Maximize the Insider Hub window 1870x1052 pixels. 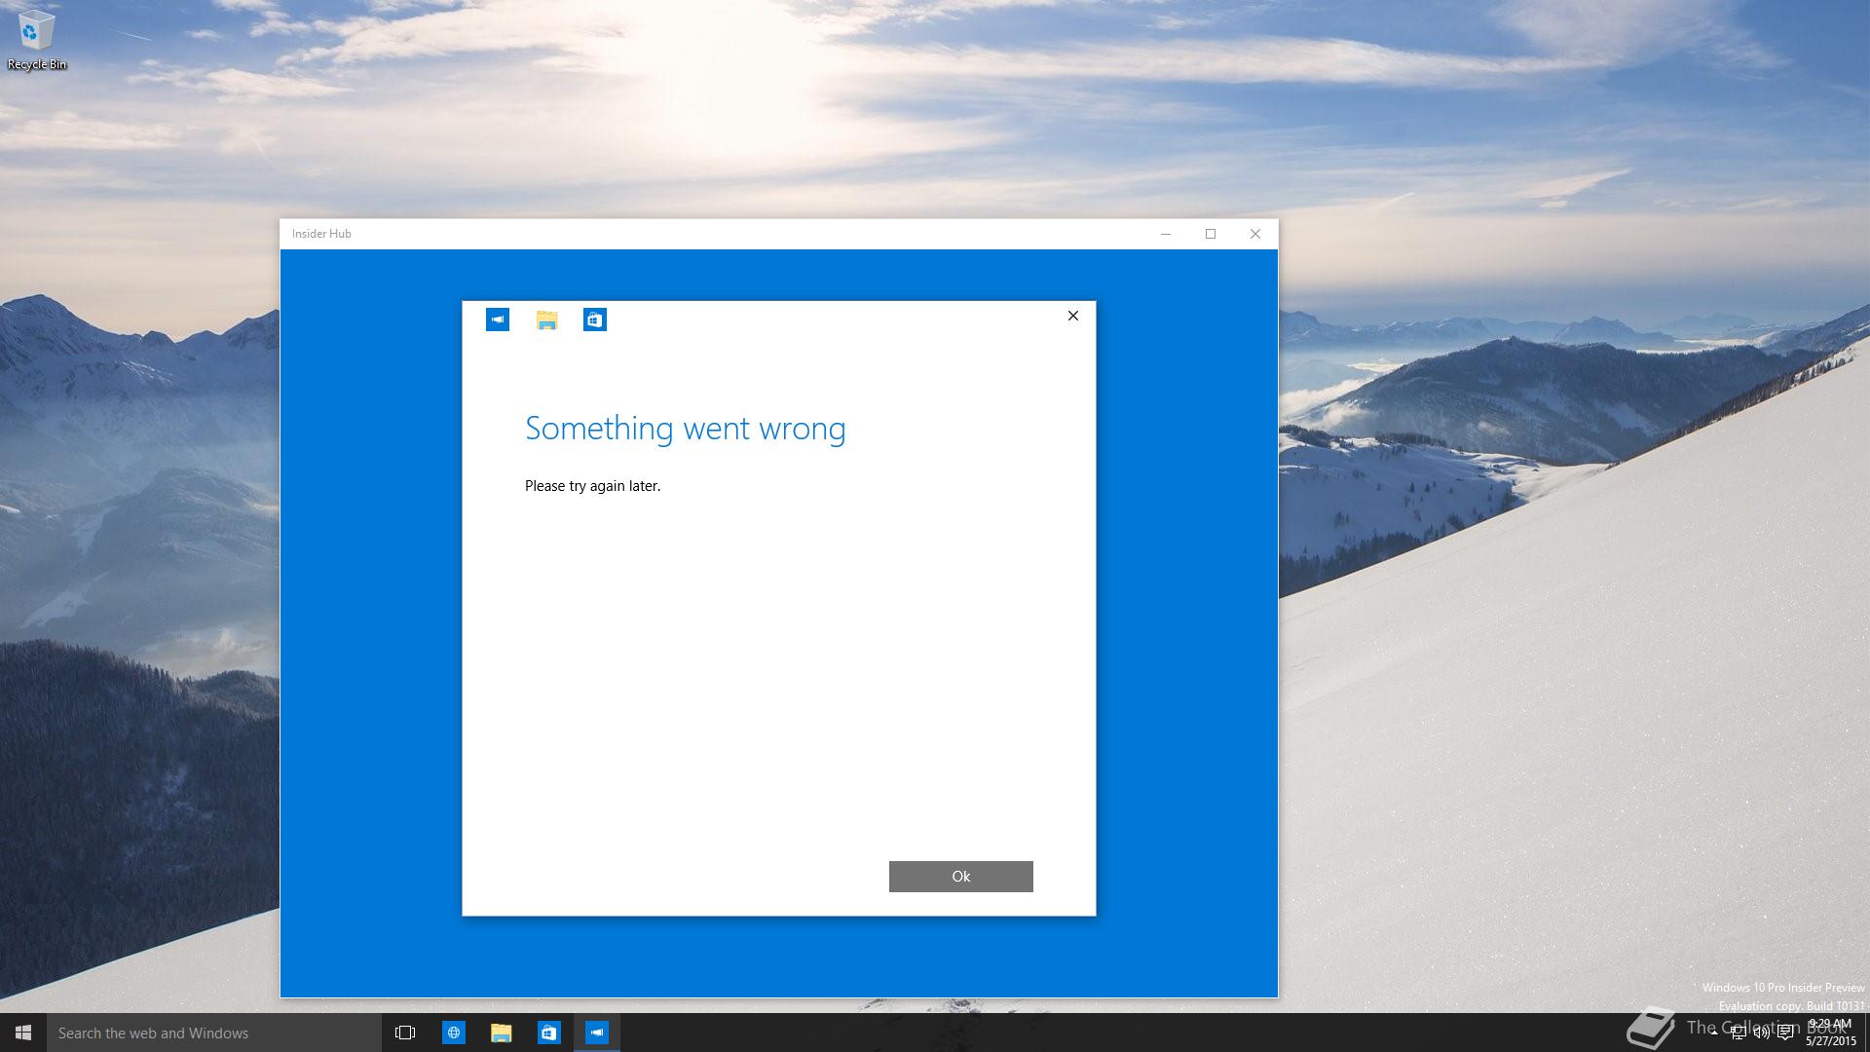(1211, 234)
